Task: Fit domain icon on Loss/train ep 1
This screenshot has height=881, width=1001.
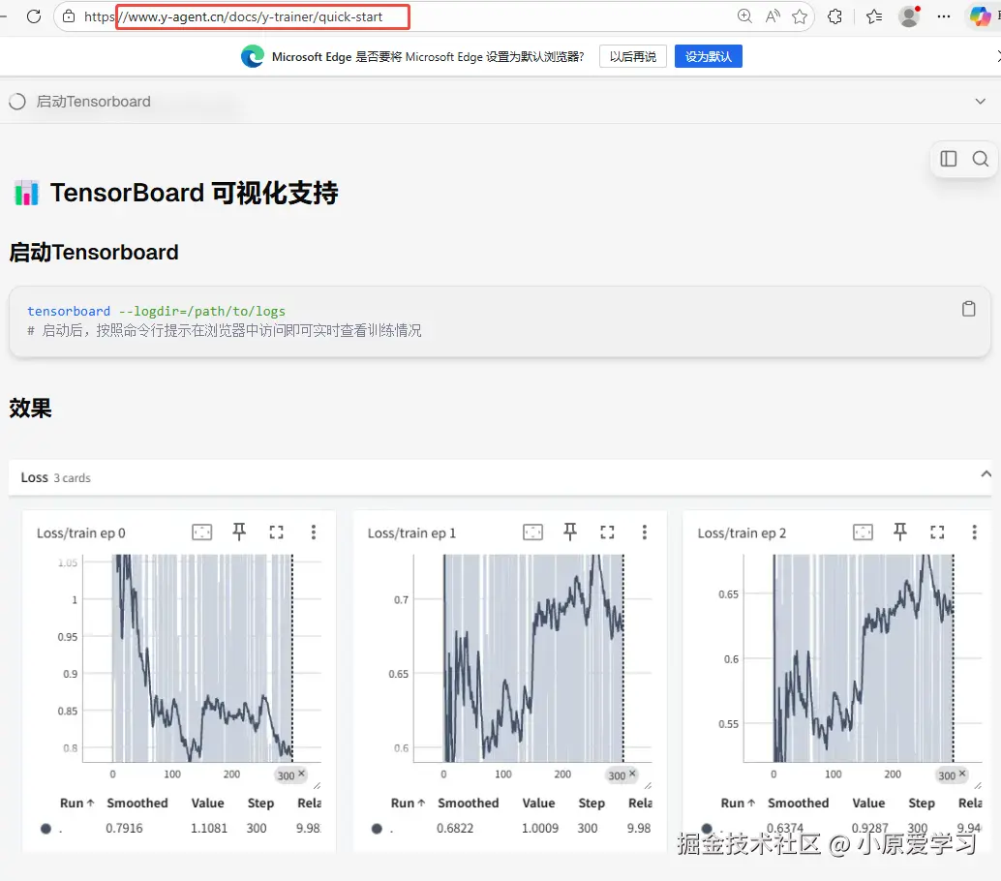Action: [x=533, y=532]
